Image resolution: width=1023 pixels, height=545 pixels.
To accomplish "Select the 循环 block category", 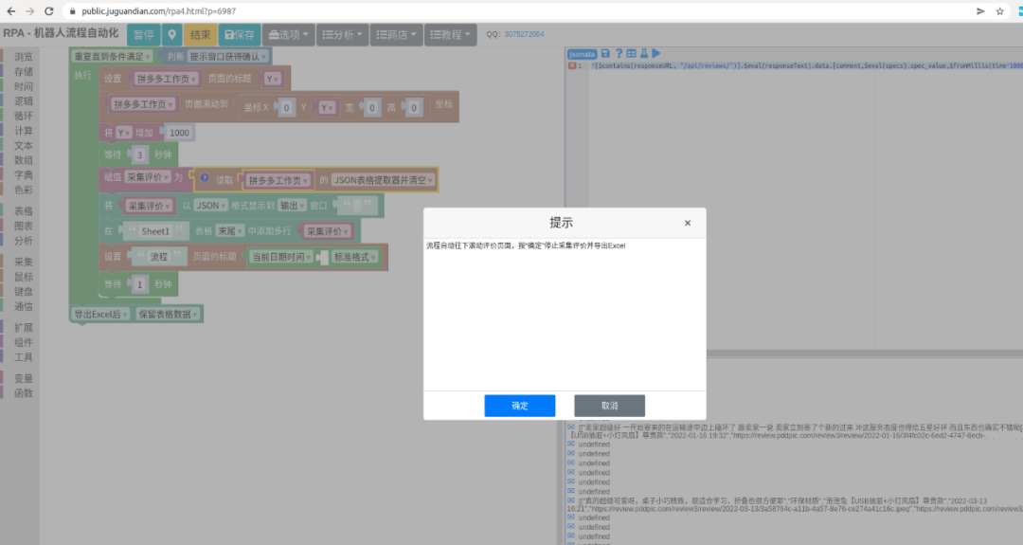I will (x=24, y=117).
